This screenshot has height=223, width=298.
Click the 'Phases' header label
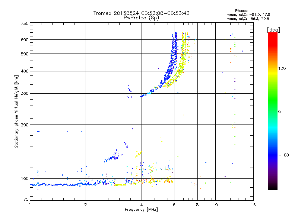tap(241, 11)
